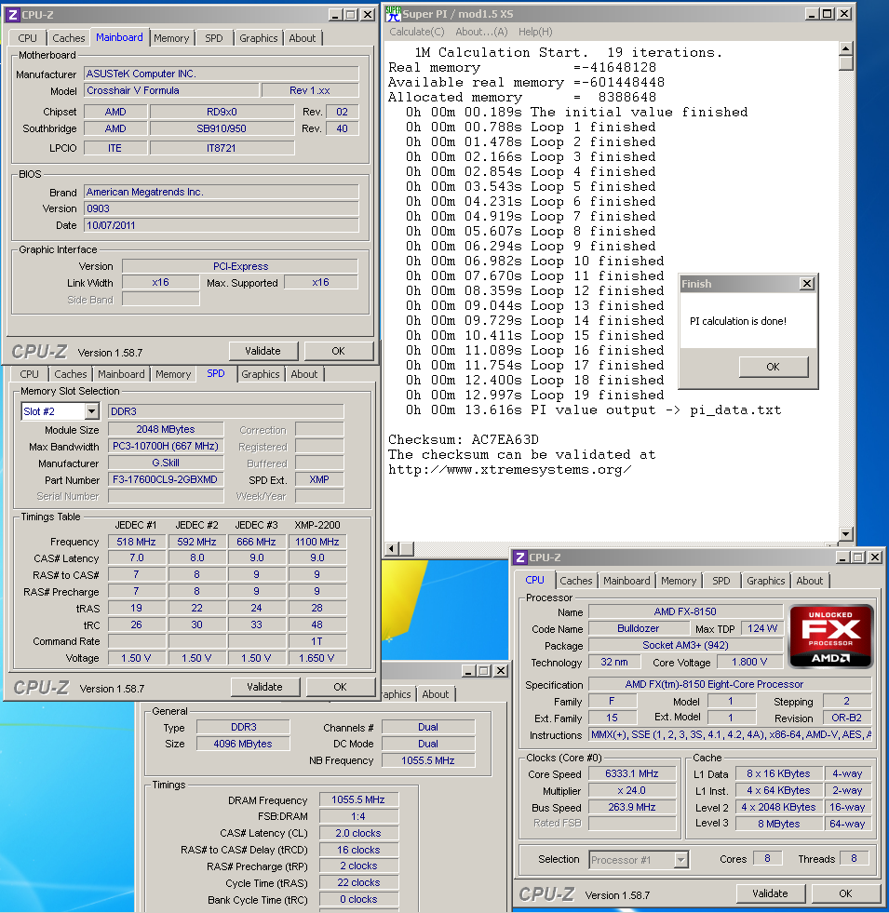
Task: Click Validate in the bottom-right CPU window
Action: pos(770,893)
